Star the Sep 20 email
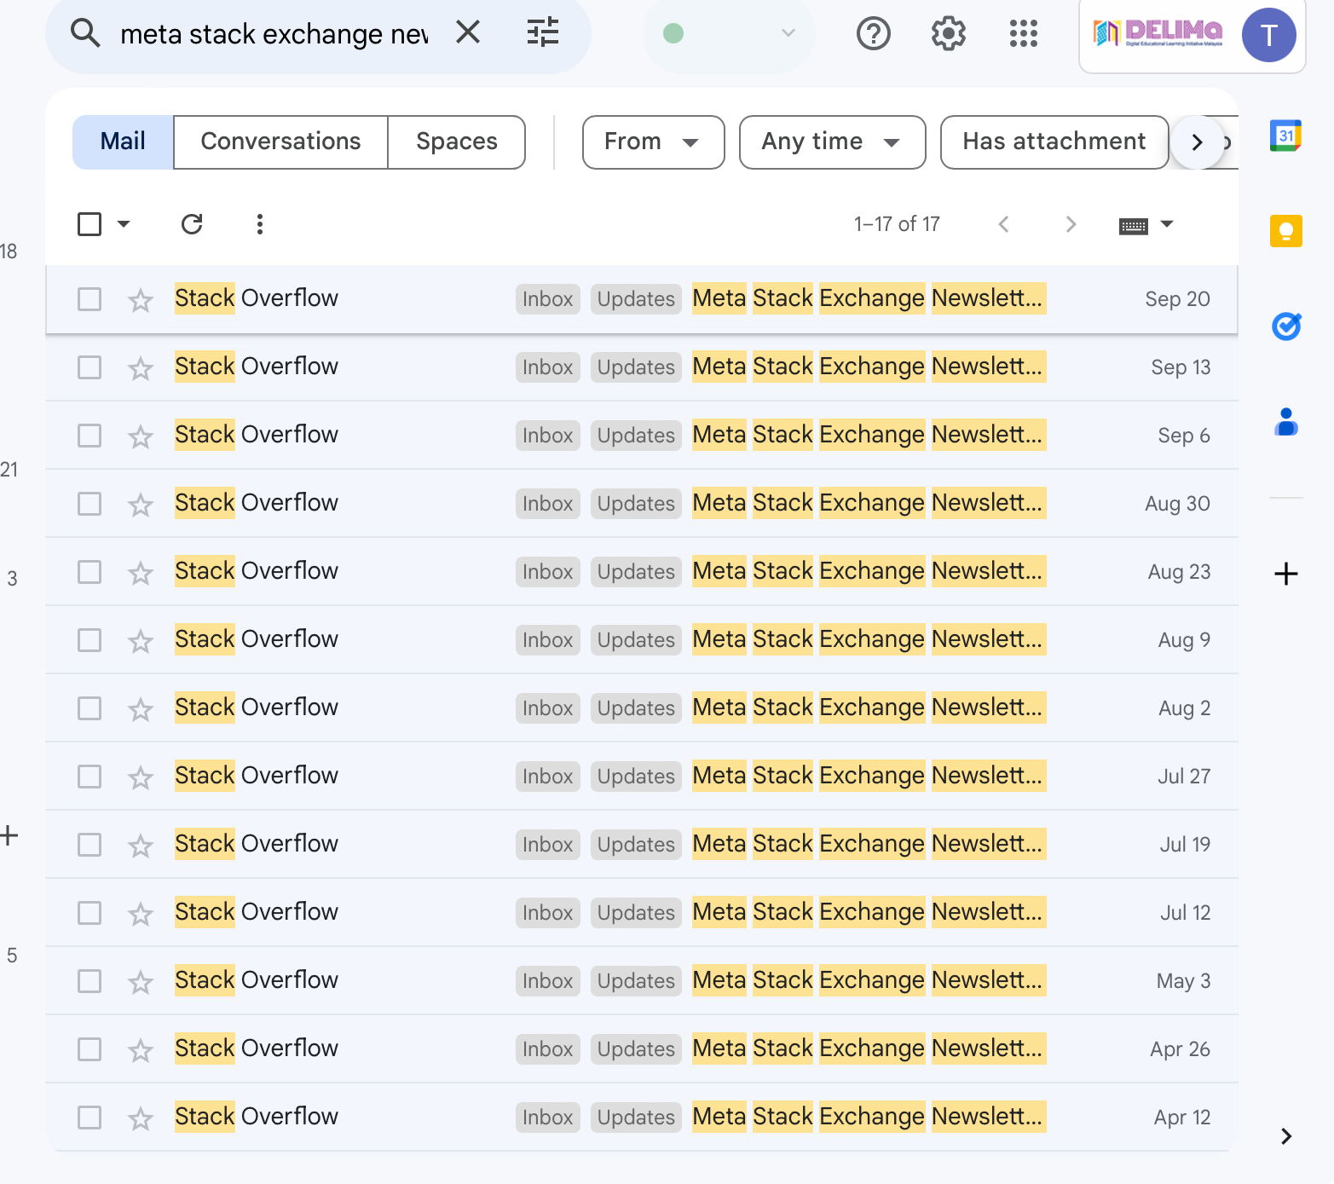The image size is (1334, 1184). coord(141,299)
